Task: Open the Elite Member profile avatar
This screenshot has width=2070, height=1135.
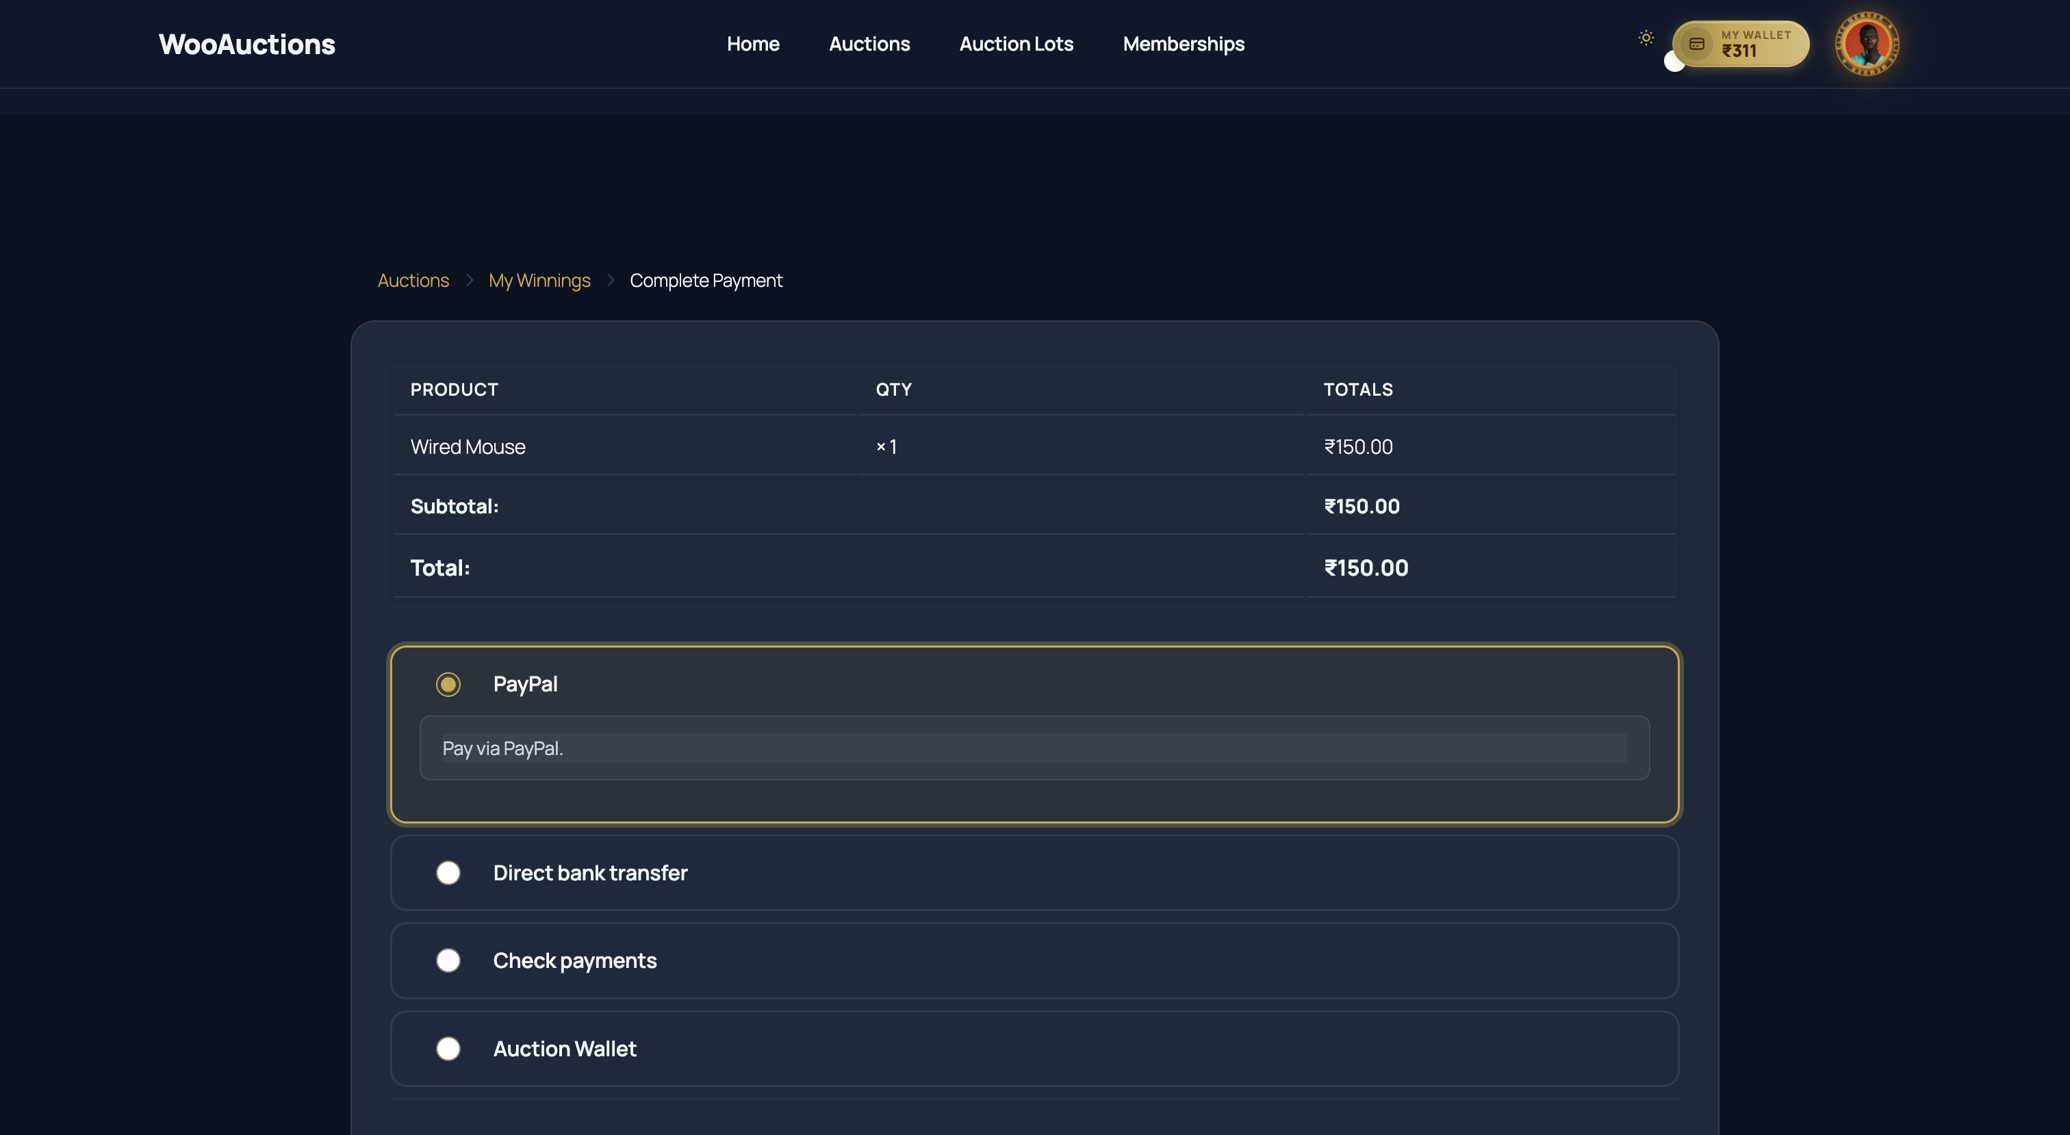Action: tap(1866, 44)
